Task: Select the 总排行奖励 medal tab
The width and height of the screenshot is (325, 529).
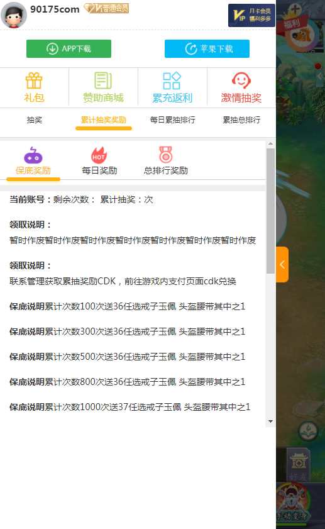Action: coord(165,161)
